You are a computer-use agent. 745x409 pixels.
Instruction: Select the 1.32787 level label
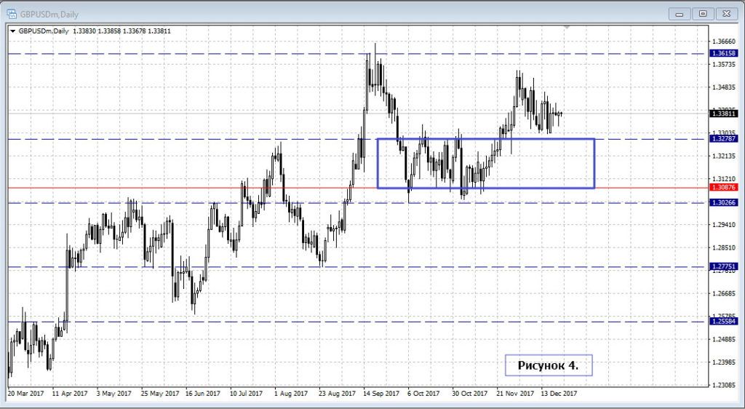(726, 138)
